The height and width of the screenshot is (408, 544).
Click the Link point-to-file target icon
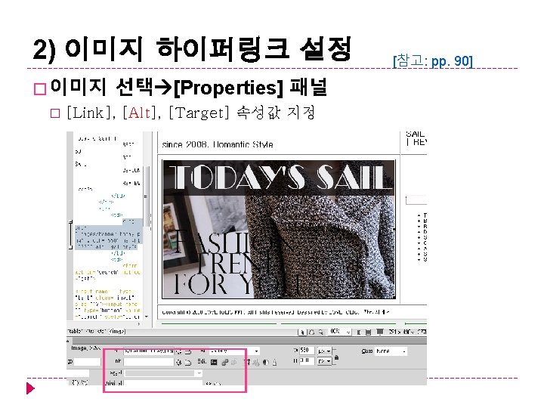178,363
